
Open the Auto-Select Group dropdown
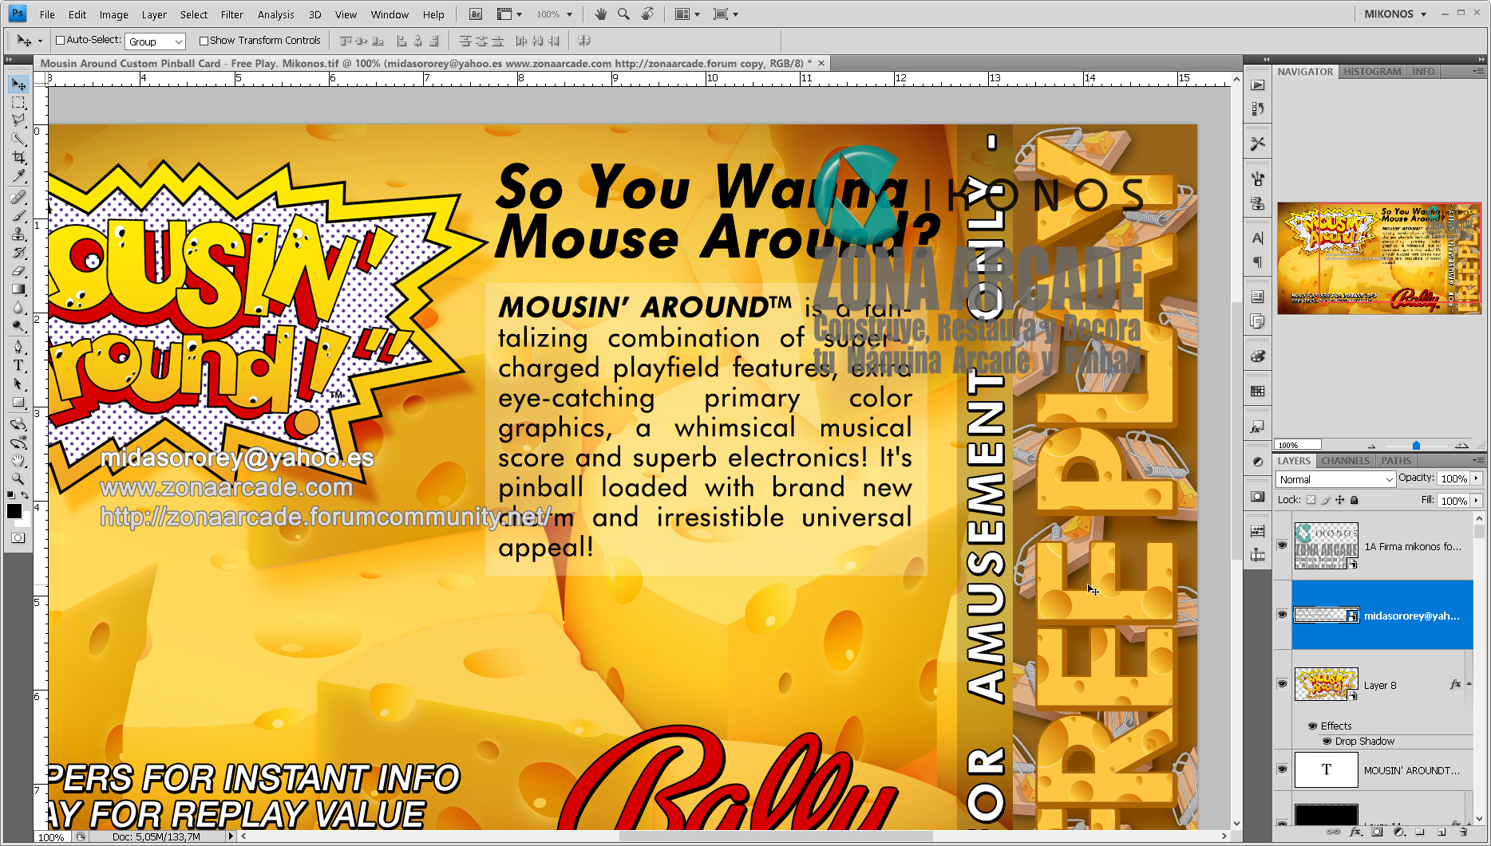(x=155, y=41)
